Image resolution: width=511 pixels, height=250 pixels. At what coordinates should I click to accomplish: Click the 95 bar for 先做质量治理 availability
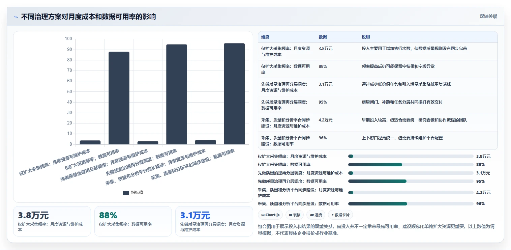coord(177,94)
